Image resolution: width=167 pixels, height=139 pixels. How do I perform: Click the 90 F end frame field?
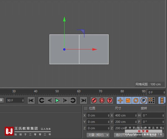[x=15, y=100]
